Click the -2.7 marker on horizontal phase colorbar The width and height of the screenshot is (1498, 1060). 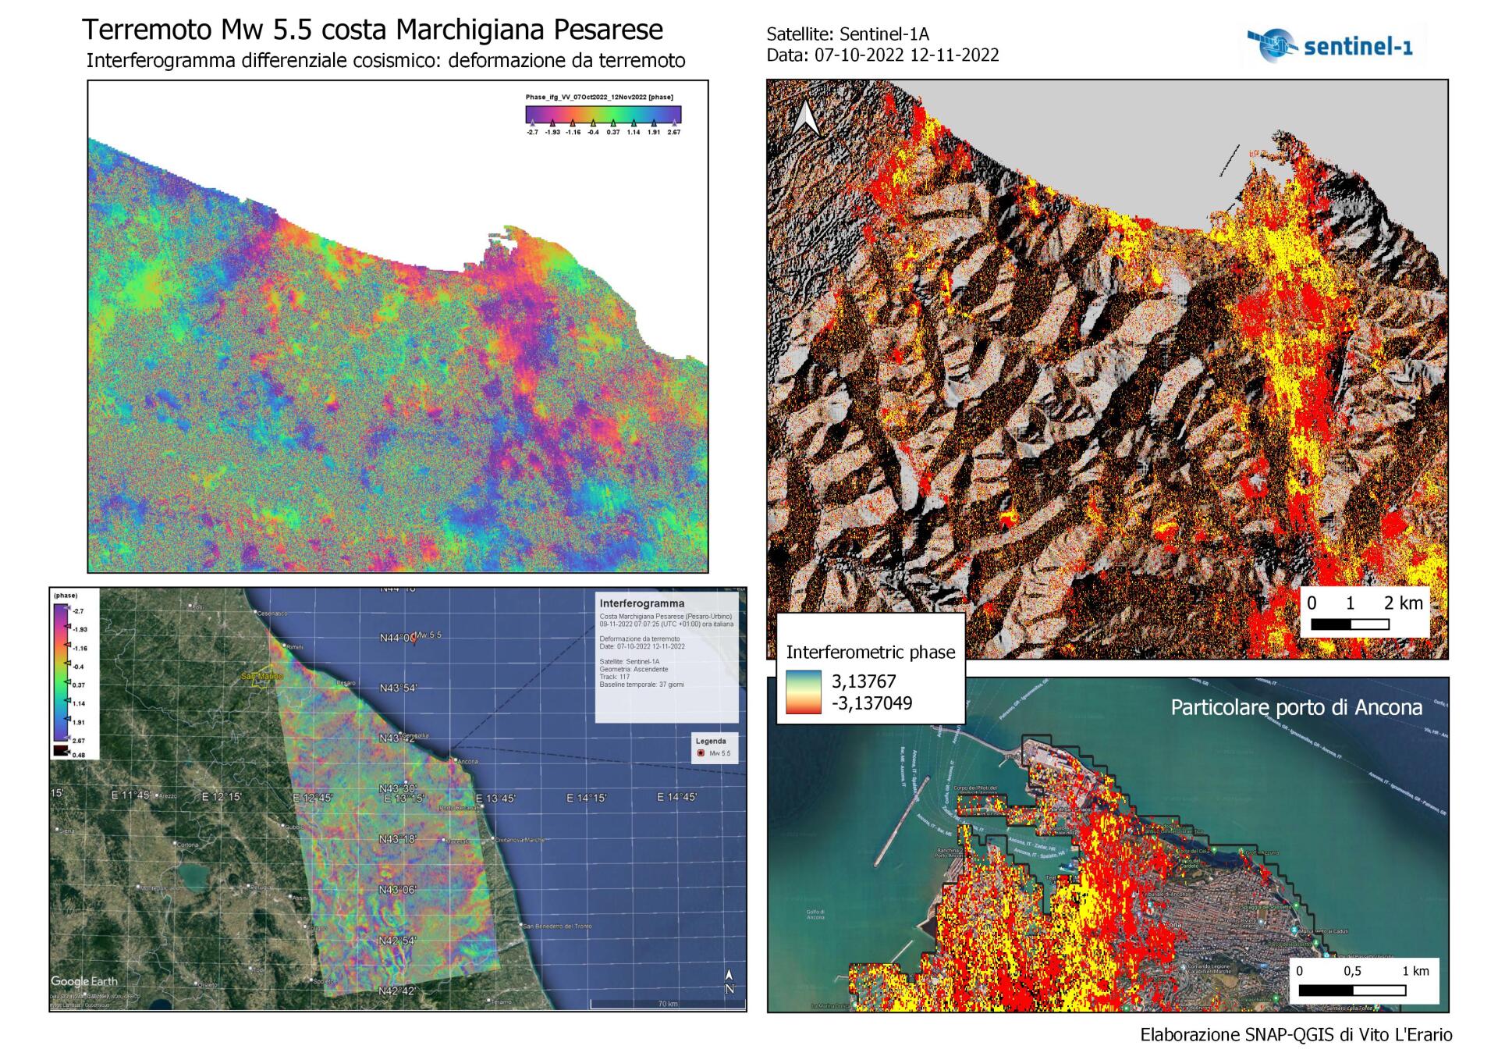[532, 123]
